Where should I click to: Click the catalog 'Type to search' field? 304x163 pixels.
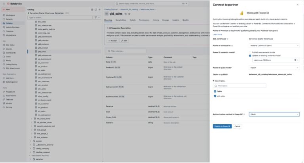[x=60, y=17]
